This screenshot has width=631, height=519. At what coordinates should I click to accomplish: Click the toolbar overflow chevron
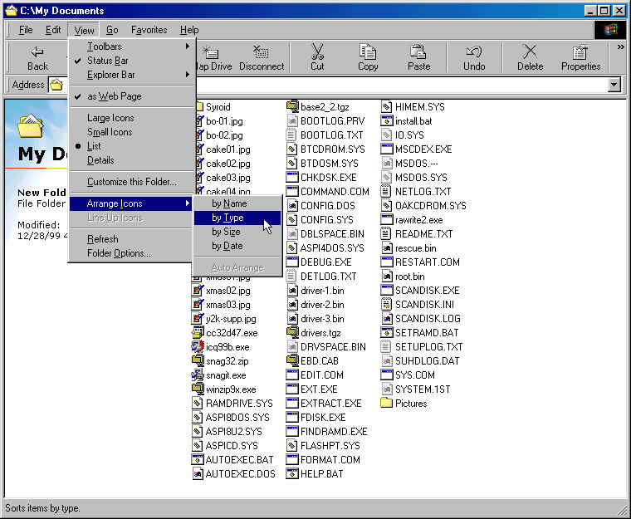tap(620, 47)
